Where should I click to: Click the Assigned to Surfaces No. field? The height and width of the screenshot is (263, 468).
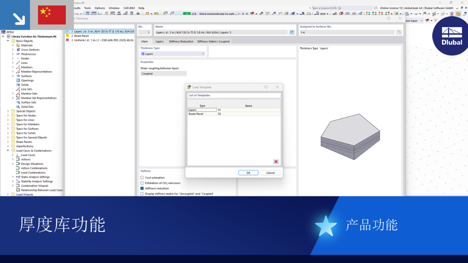(347, 32)
